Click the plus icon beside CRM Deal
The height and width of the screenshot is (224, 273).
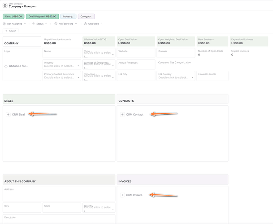tap(9, 115)
